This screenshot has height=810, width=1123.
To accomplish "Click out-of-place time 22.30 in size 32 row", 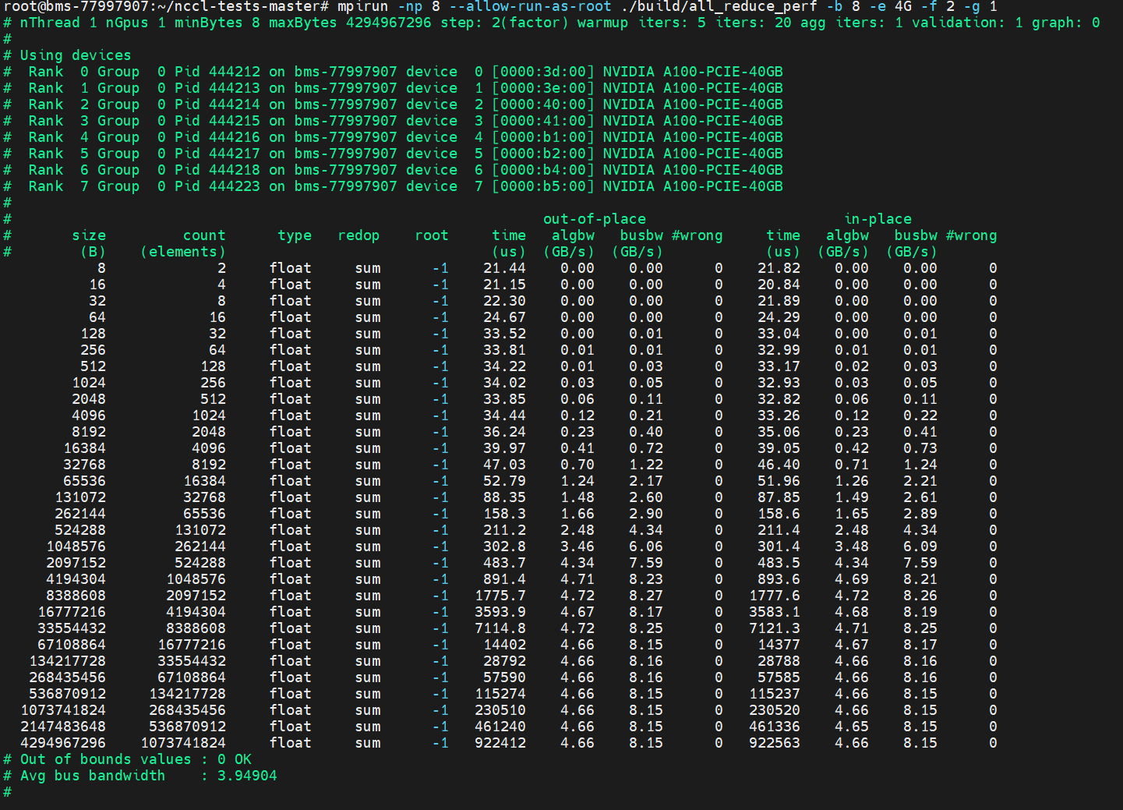I will tap(504, 301).
